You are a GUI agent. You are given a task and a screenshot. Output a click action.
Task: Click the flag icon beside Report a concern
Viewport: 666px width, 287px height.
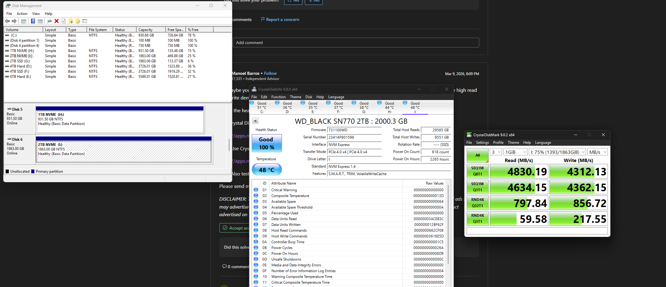263,19
